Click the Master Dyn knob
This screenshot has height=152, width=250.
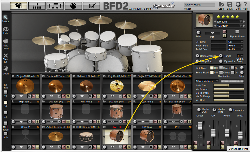coord(199,110)
